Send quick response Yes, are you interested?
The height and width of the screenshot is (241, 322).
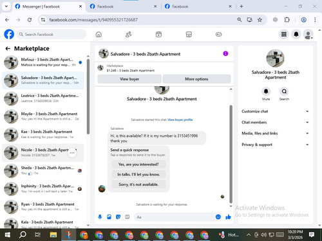[138, 165]
